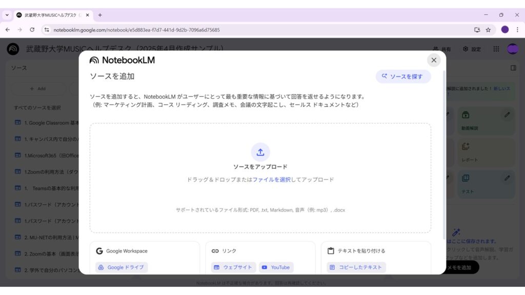The image size is (525, 295).
Task: Choose the ウェブサイト link option
Action: 233,267
